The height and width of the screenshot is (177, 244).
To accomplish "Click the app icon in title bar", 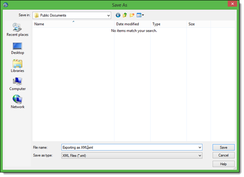I will [5, 5].
